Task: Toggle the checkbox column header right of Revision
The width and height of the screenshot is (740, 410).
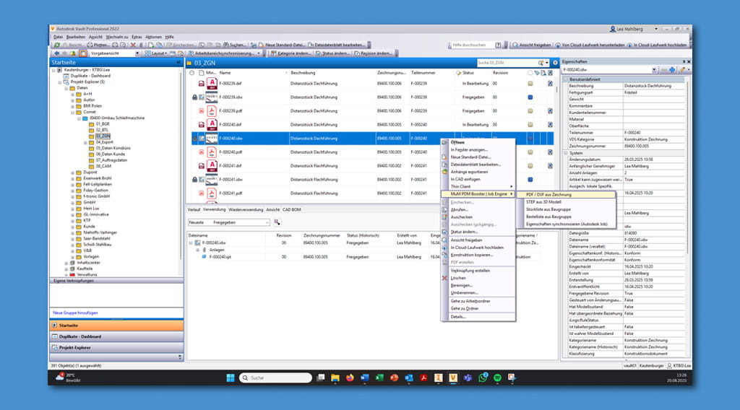Action: 530,73
